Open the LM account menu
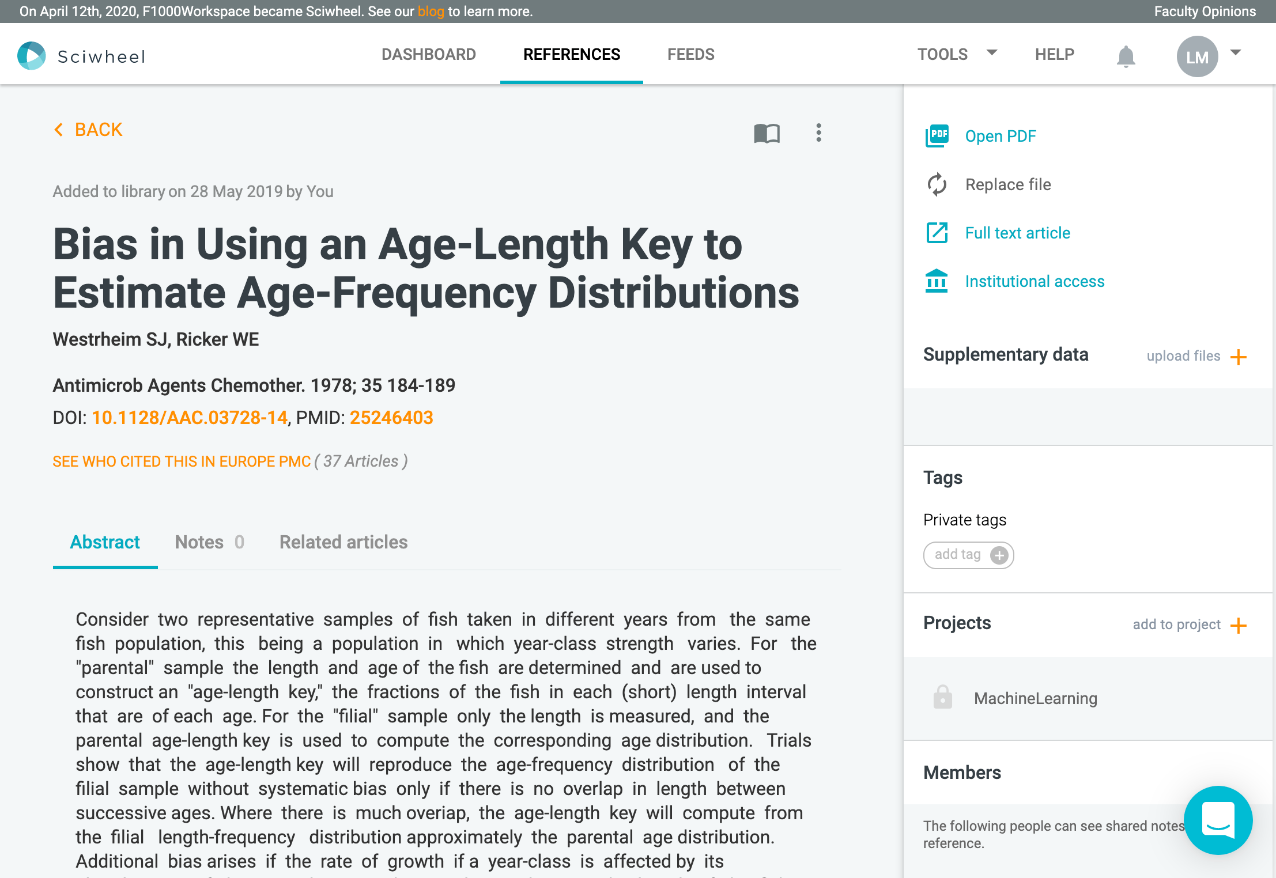Screen dimensions: 1276x878 1198,56
